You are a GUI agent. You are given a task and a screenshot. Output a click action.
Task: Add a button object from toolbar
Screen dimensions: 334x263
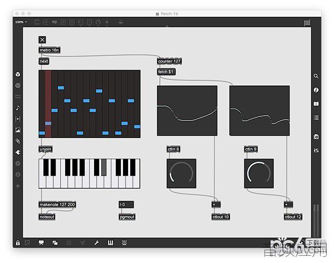pos(72,22)
